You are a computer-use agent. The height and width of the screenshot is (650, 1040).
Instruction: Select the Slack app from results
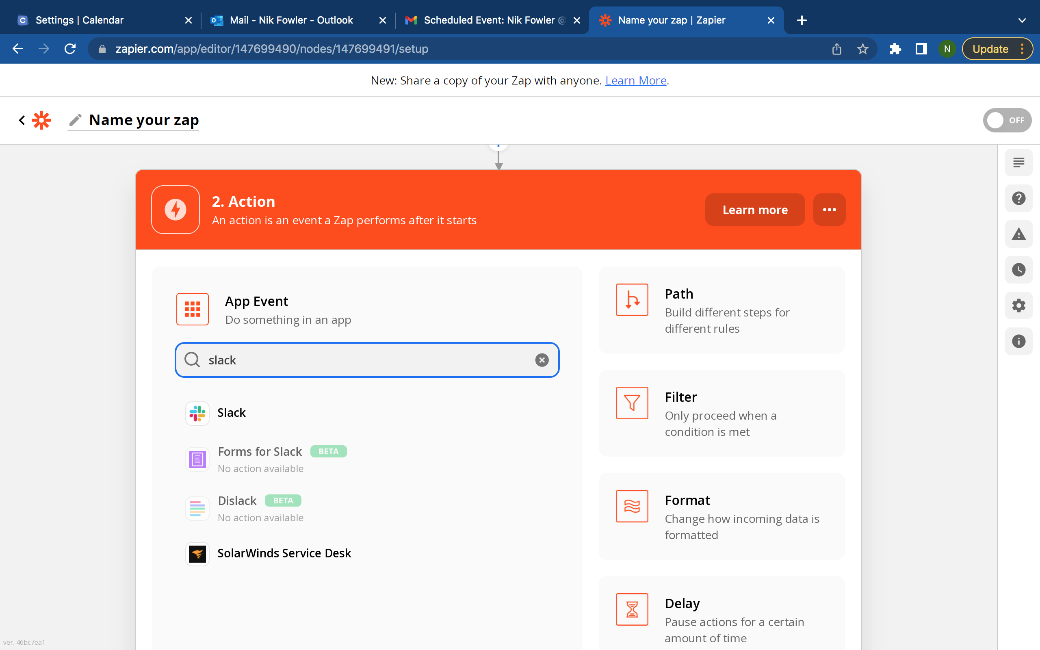click(231, 412)
